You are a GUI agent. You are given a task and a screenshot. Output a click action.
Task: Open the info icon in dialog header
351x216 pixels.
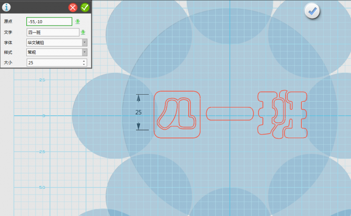click(6, 7)
